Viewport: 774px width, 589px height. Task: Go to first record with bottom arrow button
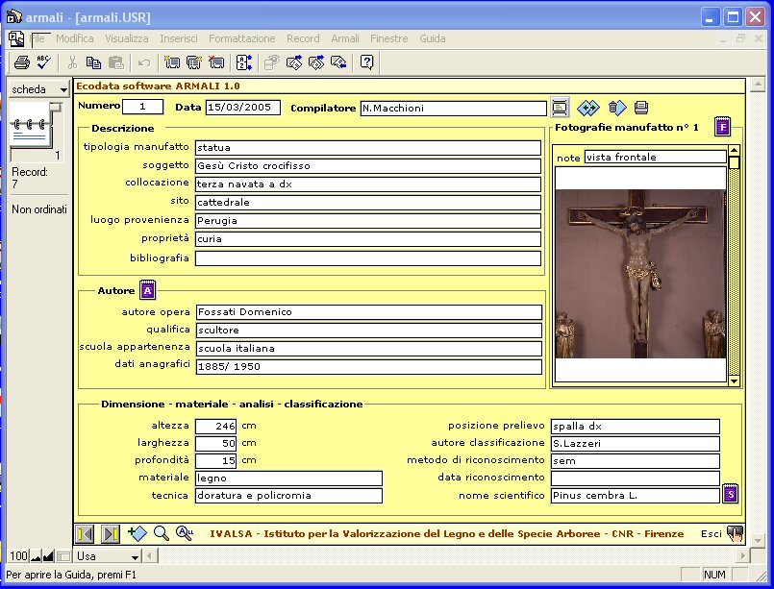click(x=86, y=533)
